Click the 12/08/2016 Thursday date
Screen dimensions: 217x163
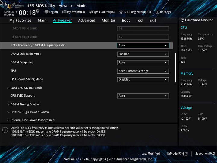[x=11, y=13]
